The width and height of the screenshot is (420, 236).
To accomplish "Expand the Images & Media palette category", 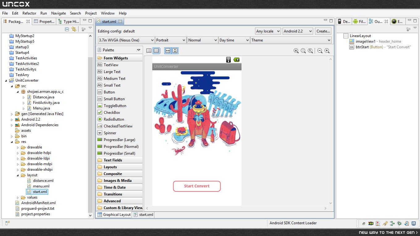I will coord(119,181).
